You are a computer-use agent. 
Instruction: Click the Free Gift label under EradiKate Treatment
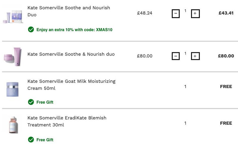[45, 140]
